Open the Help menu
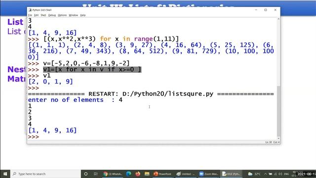The height and width of the screenshot is (178, 316). (82, 15)
